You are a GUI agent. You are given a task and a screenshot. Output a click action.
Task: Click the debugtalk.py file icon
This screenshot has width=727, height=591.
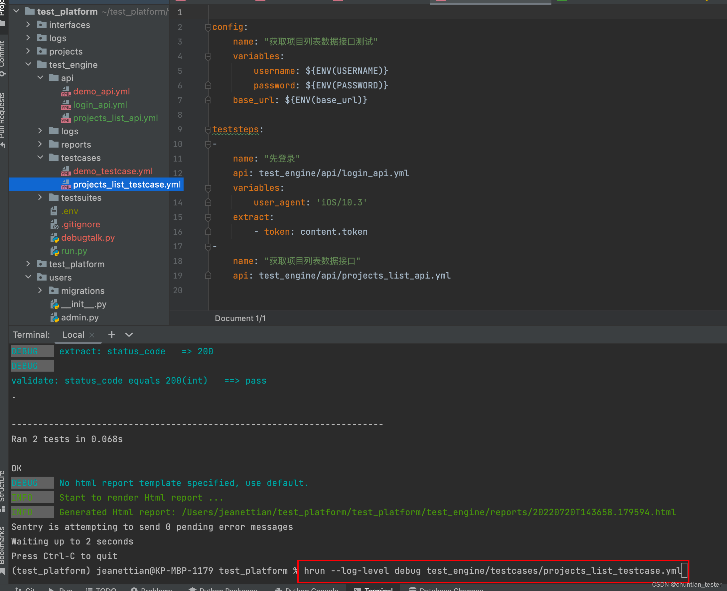55,238
